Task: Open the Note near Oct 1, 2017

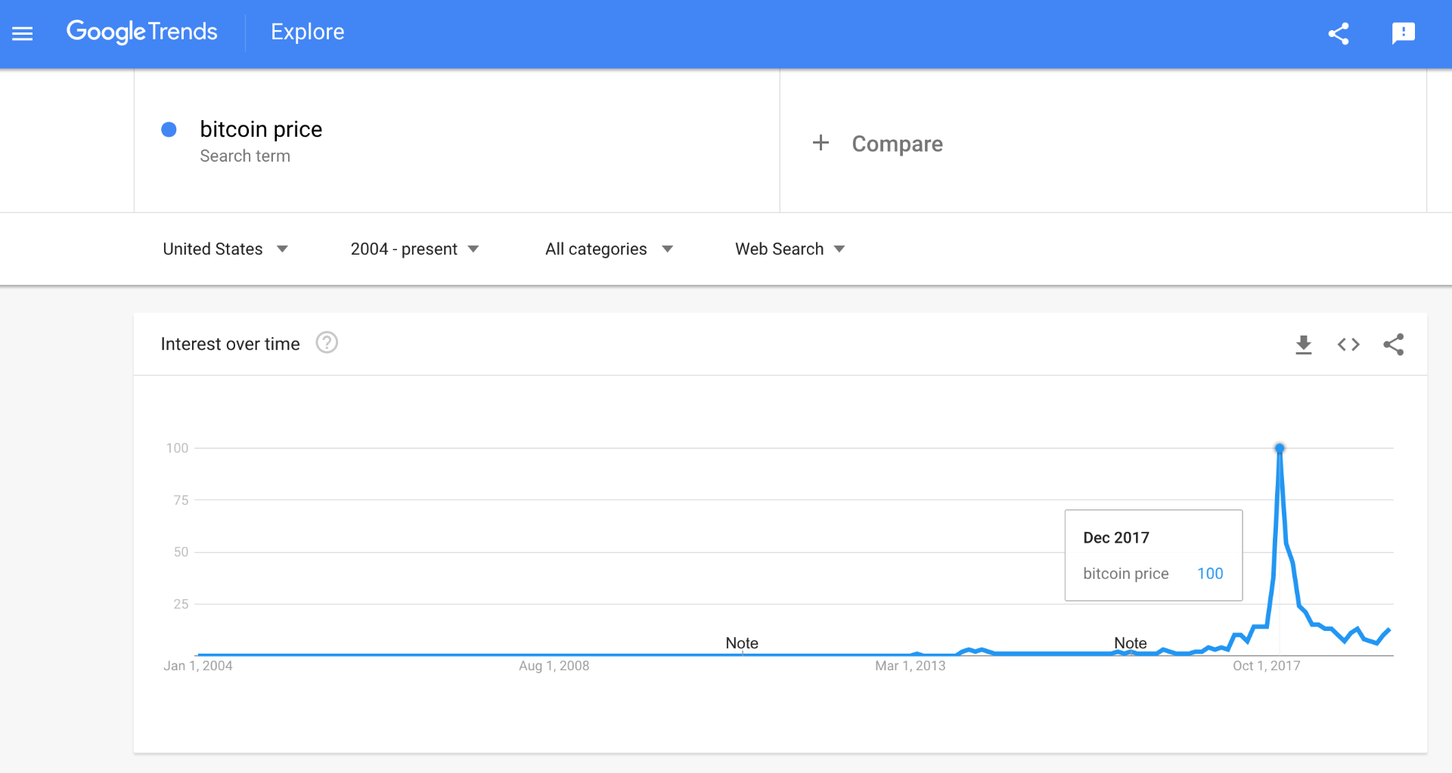Action: pos(1131,643)
